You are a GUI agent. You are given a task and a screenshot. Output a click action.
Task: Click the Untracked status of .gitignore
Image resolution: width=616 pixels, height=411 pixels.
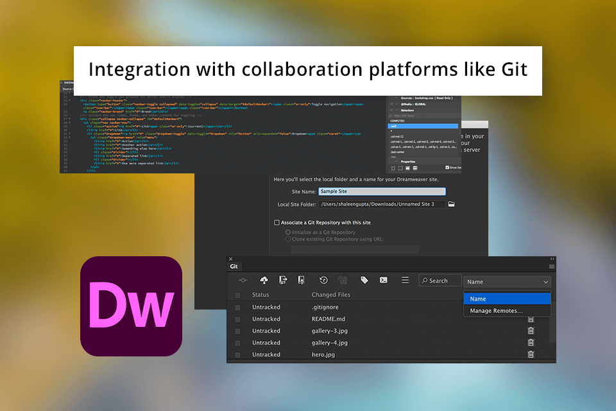(x=266, y=307)
